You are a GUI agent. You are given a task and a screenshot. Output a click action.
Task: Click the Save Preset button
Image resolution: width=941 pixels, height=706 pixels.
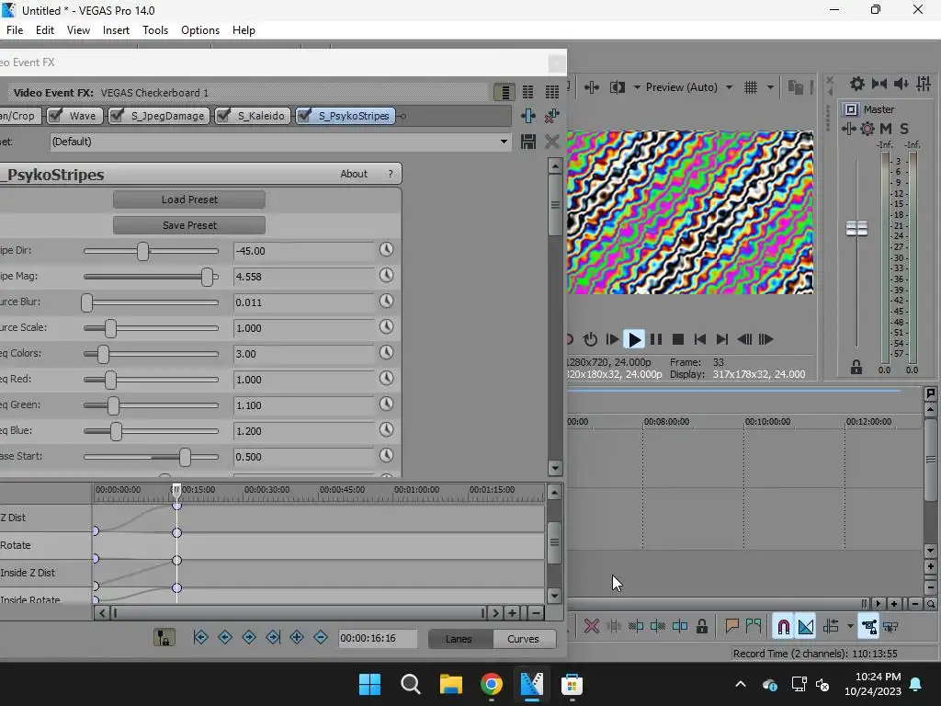189,225
